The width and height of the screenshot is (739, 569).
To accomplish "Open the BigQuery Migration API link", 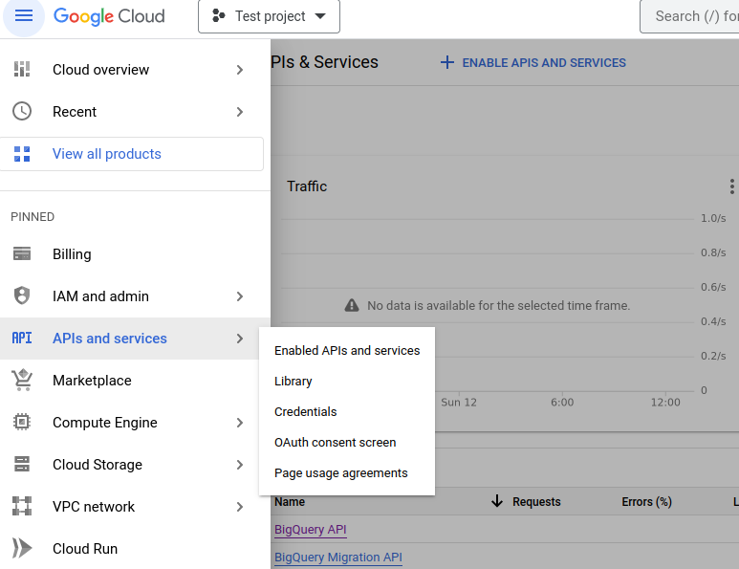I will (337, 558).
